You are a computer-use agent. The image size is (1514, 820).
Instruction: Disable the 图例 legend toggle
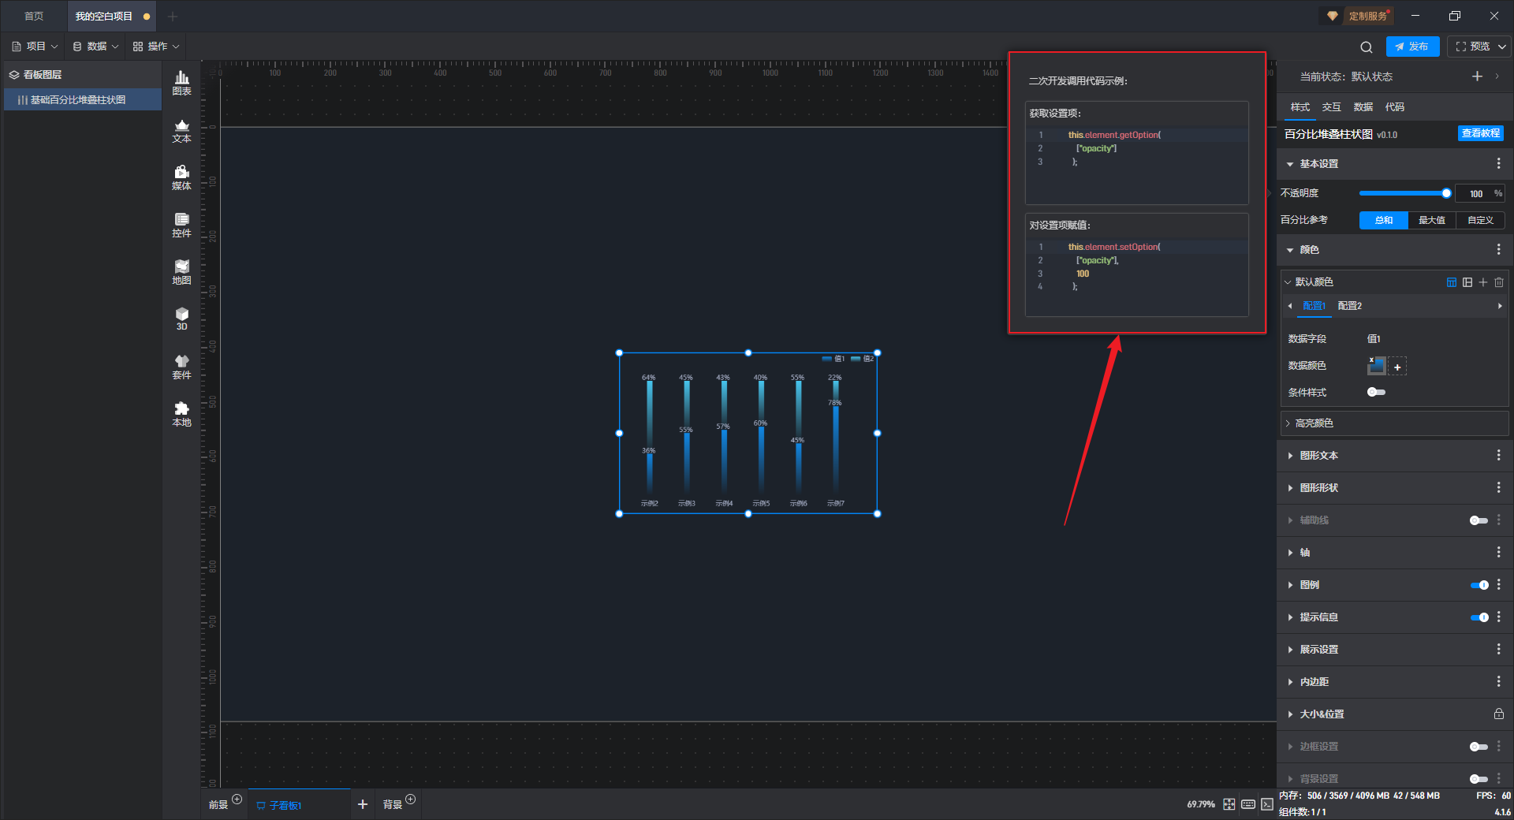(1479, 585)
